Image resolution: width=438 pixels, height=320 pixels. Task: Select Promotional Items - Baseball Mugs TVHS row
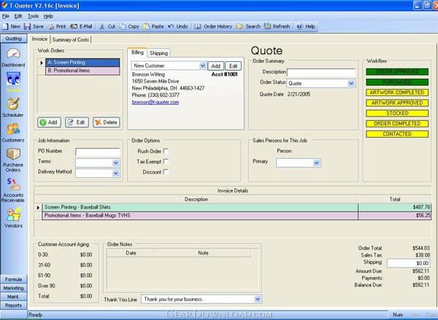click(237, 215)
